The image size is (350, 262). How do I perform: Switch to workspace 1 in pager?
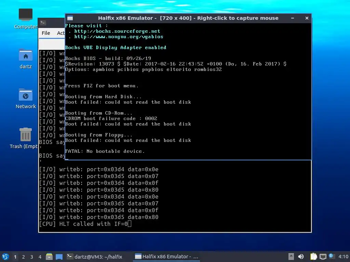coord(15,257)
